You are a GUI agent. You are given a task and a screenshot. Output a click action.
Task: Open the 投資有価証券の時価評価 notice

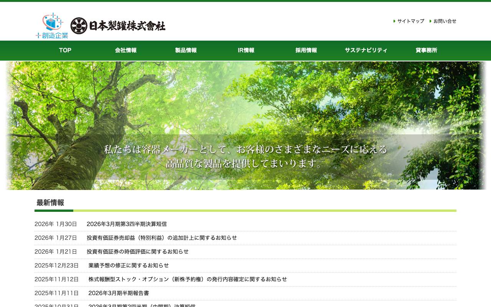[x=138, y=251]
